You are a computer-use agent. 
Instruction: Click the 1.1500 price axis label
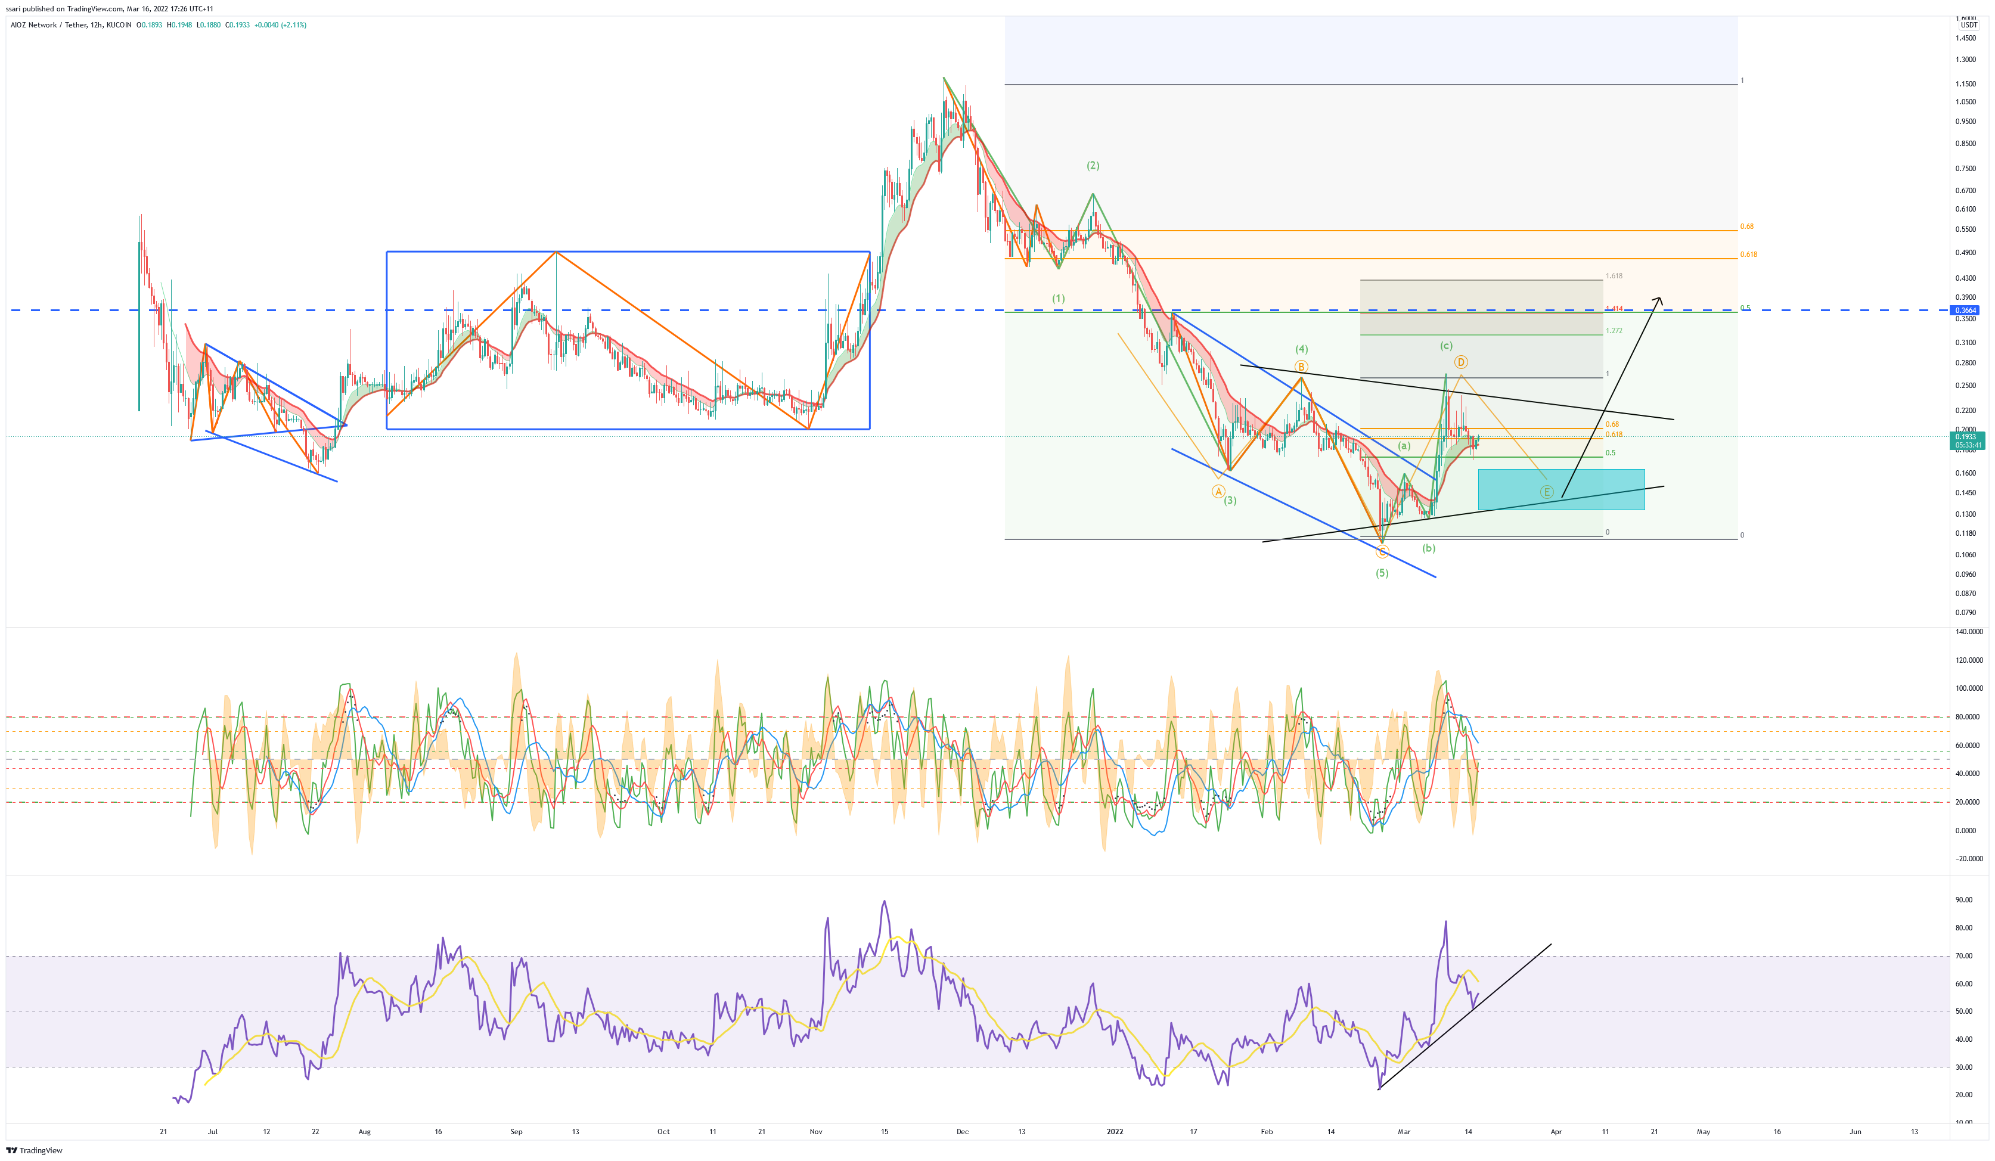1965,84
